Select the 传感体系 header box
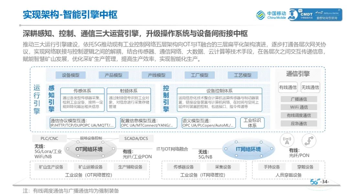This screenshot has width=349, height=196. point(82,91)
